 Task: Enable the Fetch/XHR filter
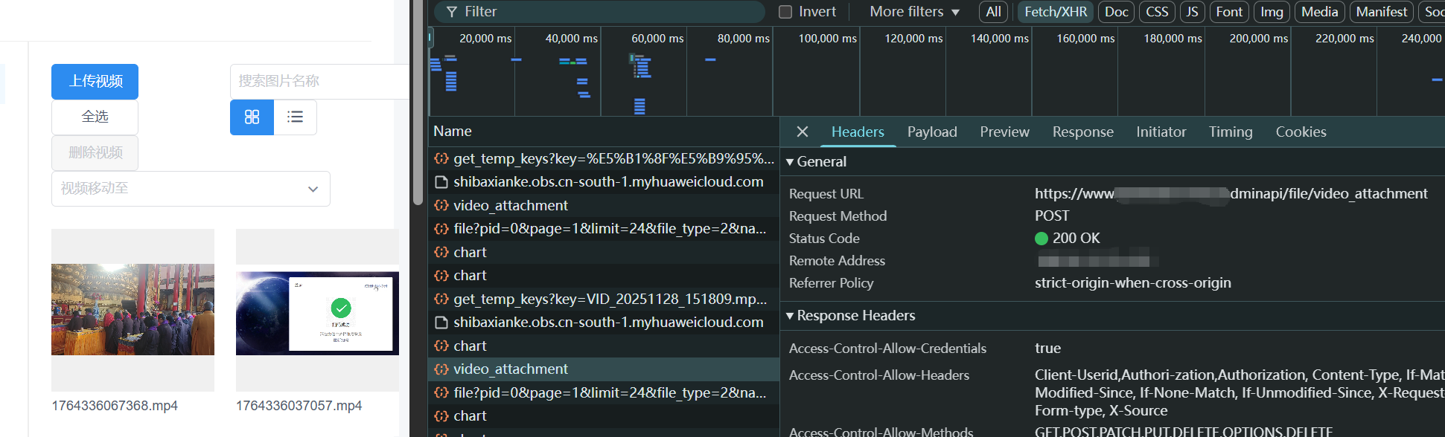click(1055, 12)
